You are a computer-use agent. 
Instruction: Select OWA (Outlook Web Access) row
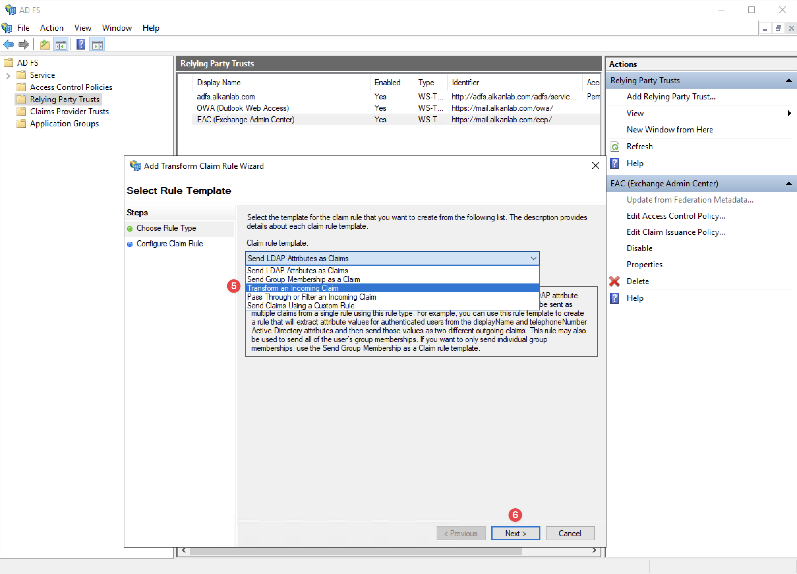[243, 108]
